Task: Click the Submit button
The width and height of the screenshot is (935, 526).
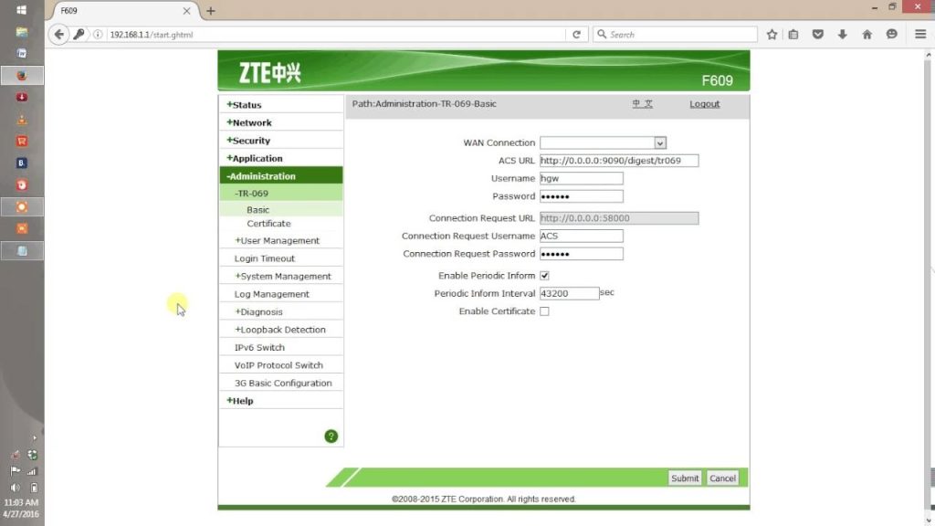Action: (x=684, y=478)
